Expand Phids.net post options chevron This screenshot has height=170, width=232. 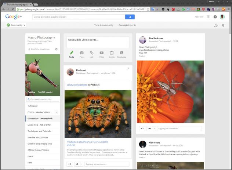point(128,68)
